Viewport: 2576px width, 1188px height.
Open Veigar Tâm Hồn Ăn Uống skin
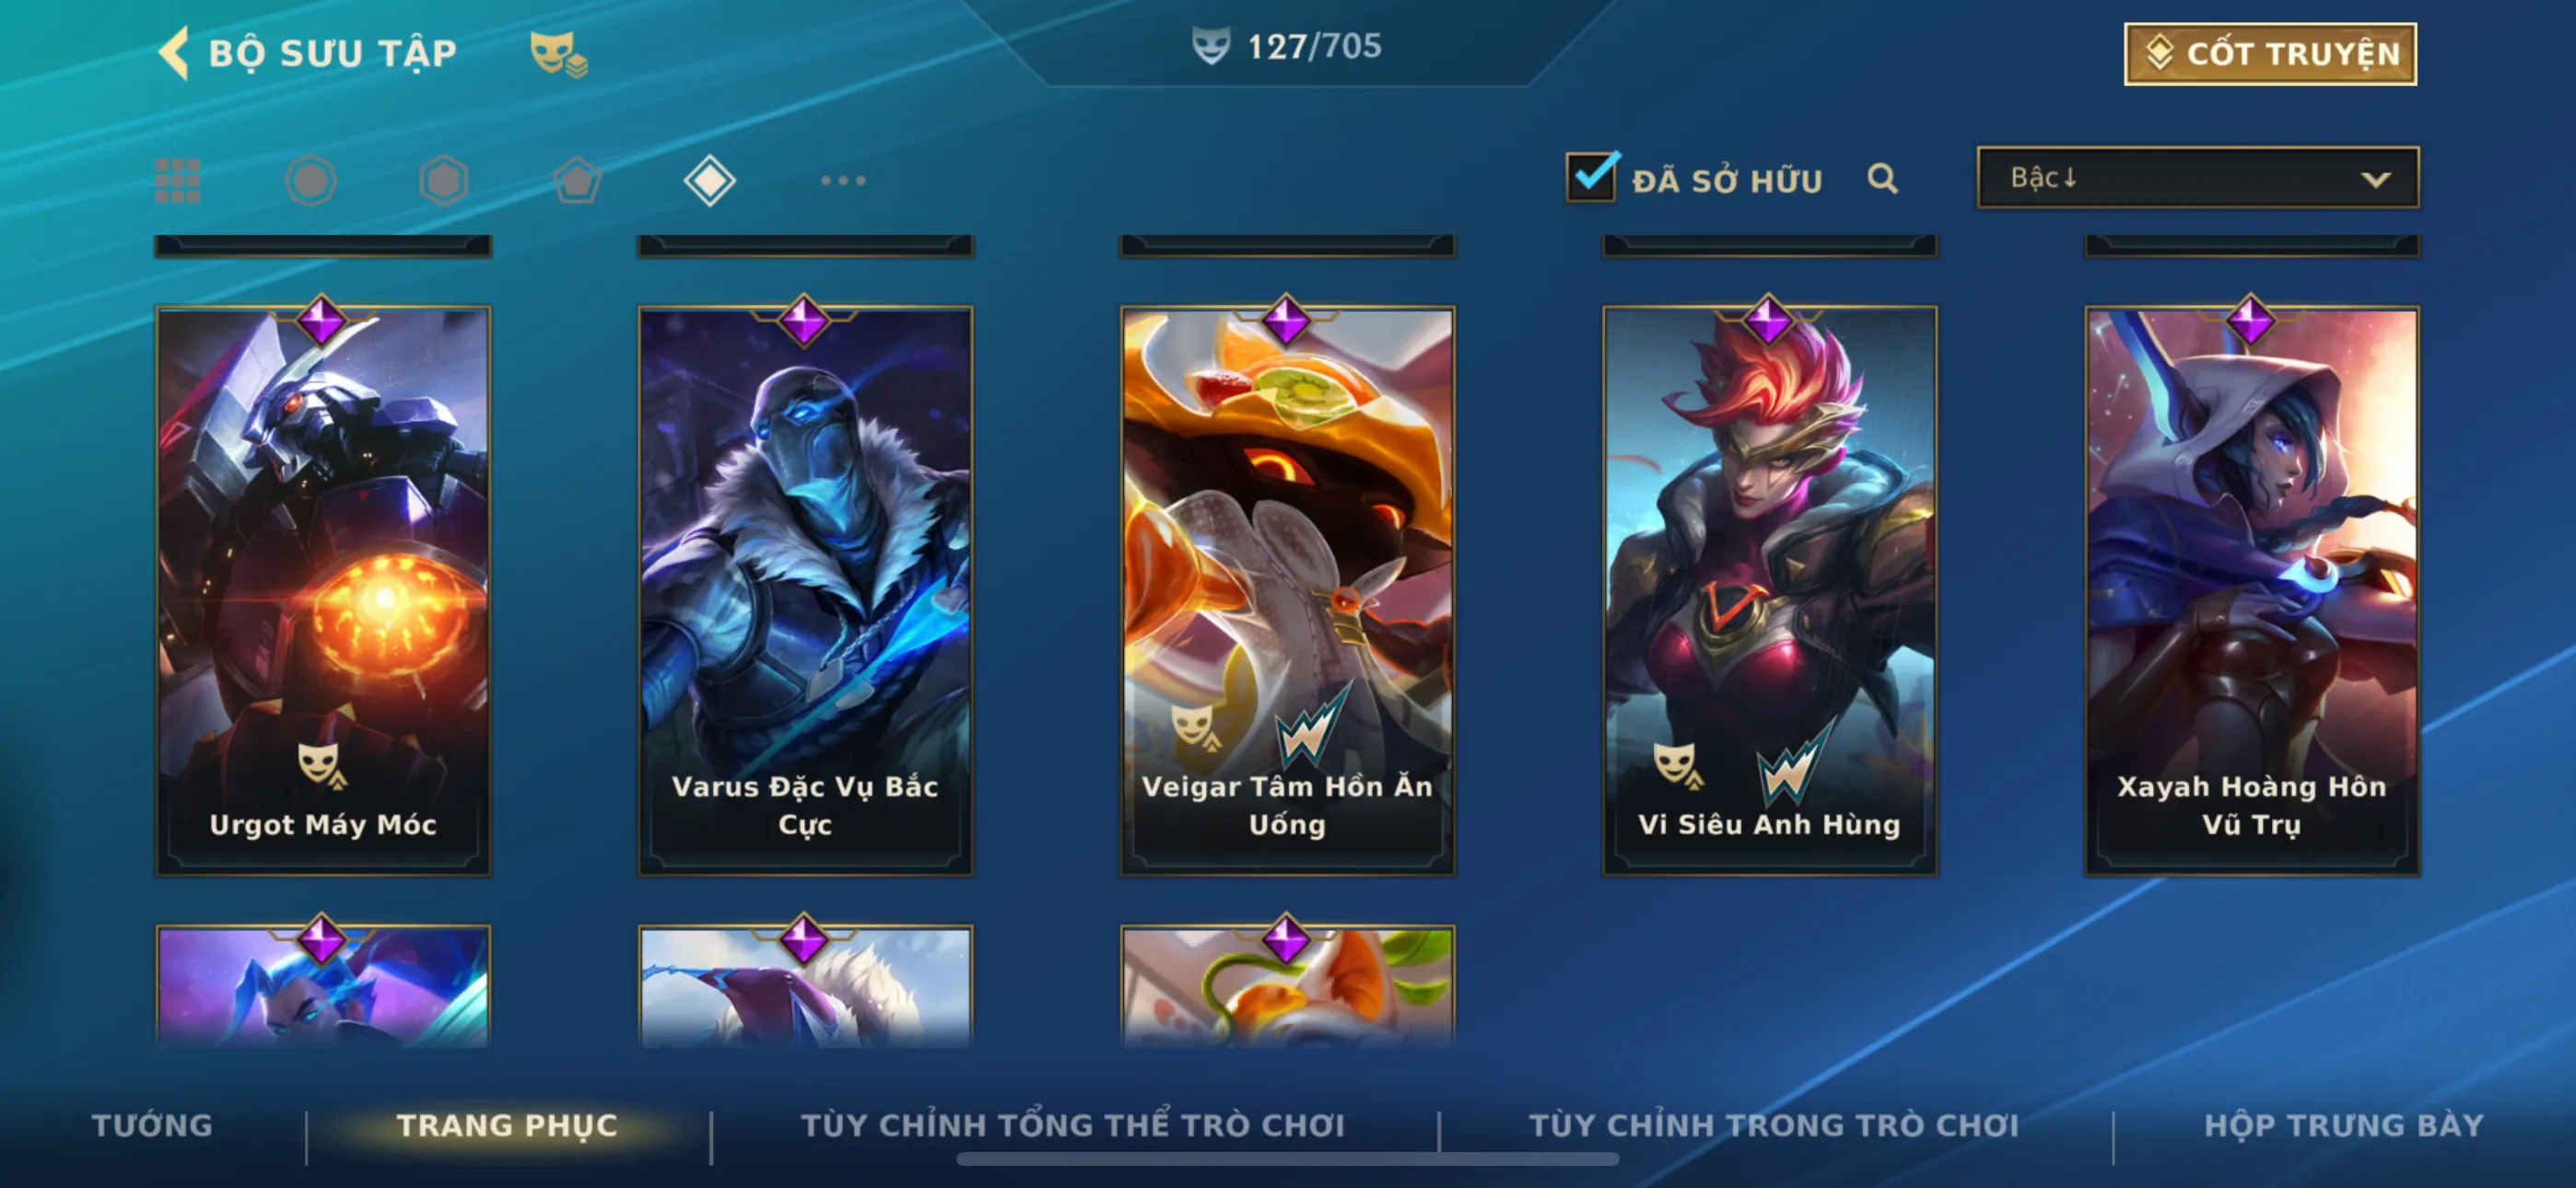pos(1287,590)
